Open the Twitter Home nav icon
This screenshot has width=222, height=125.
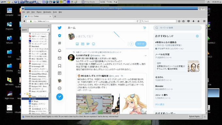click(x=60, y=36)
